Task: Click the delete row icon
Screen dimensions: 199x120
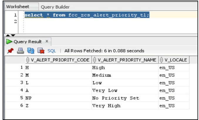Action: (41, 51)
